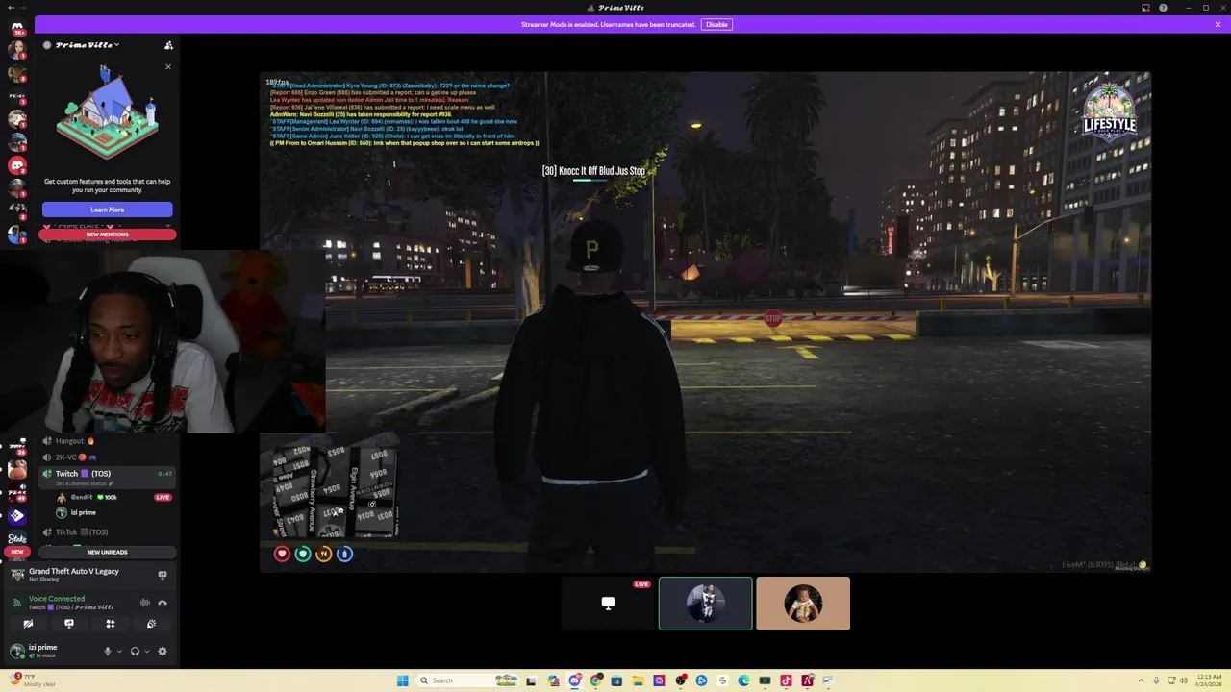
Task: Open TikTok app from the taskbar
Action: pyautogui.click(x=786, y=680)
